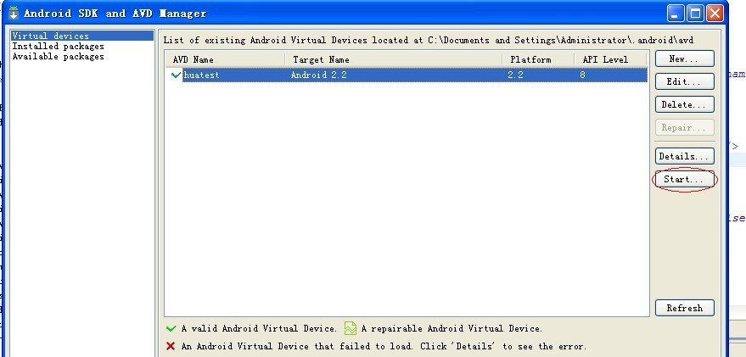This screenshot has width=746, height=357.
Task: Start the selected virtual device
Action: (x=685, y=179)
